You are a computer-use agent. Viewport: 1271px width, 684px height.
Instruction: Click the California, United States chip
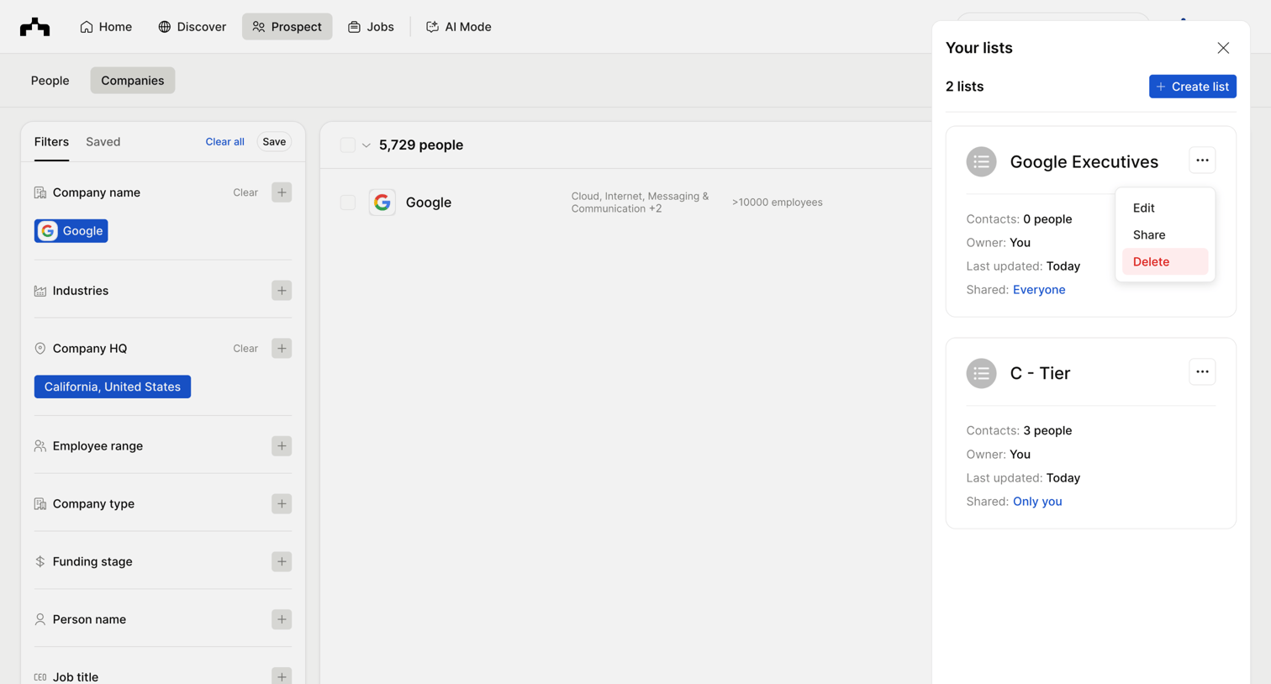113,387
